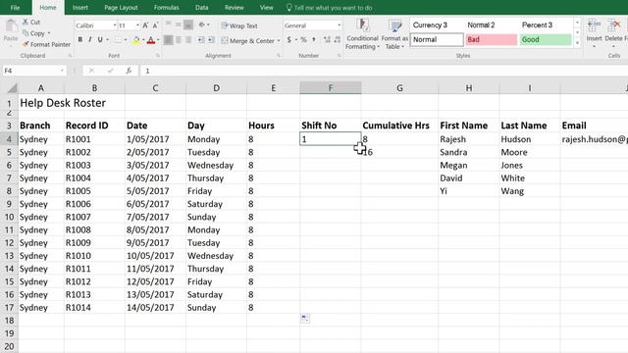Apply the red Font Color

pyautogui.click(x=151, y=40)
